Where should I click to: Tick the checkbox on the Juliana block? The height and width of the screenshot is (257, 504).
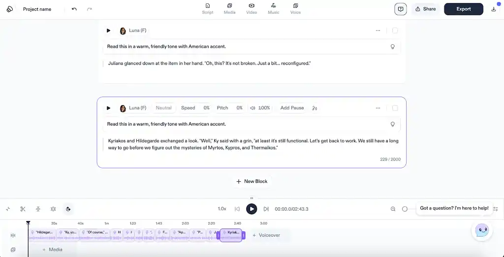coord(395,31)
